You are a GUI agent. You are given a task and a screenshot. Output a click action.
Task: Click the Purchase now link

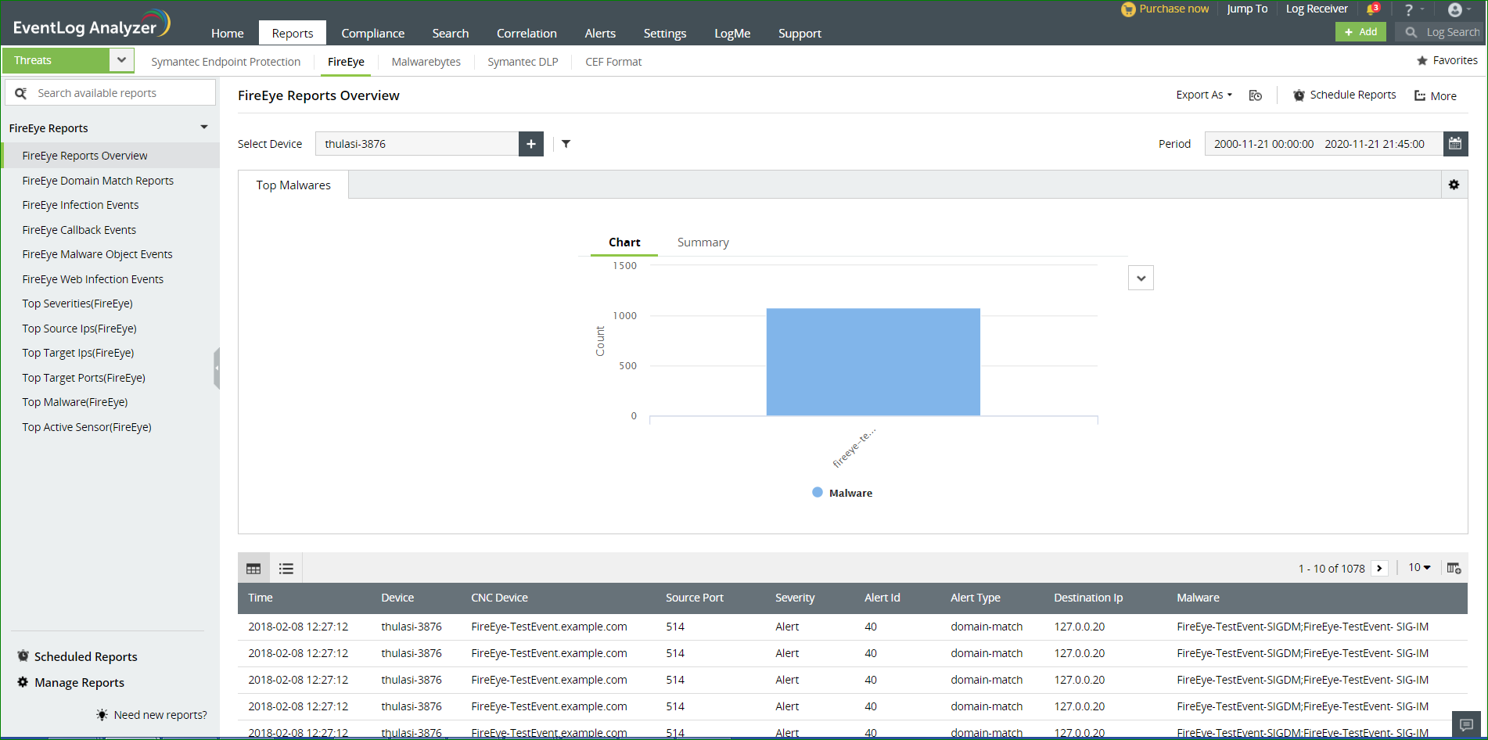[1174, 9]
